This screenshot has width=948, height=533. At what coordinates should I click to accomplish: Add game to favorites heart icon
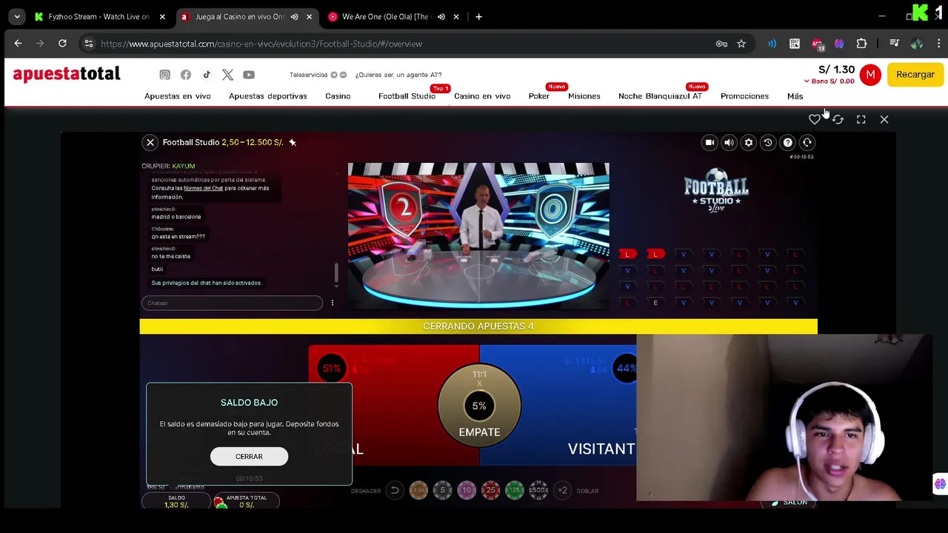815,119
